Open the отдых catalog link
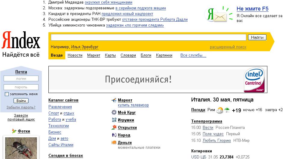Image resolution: width=283 pixels, height=159 pixels. click(69, 113)
